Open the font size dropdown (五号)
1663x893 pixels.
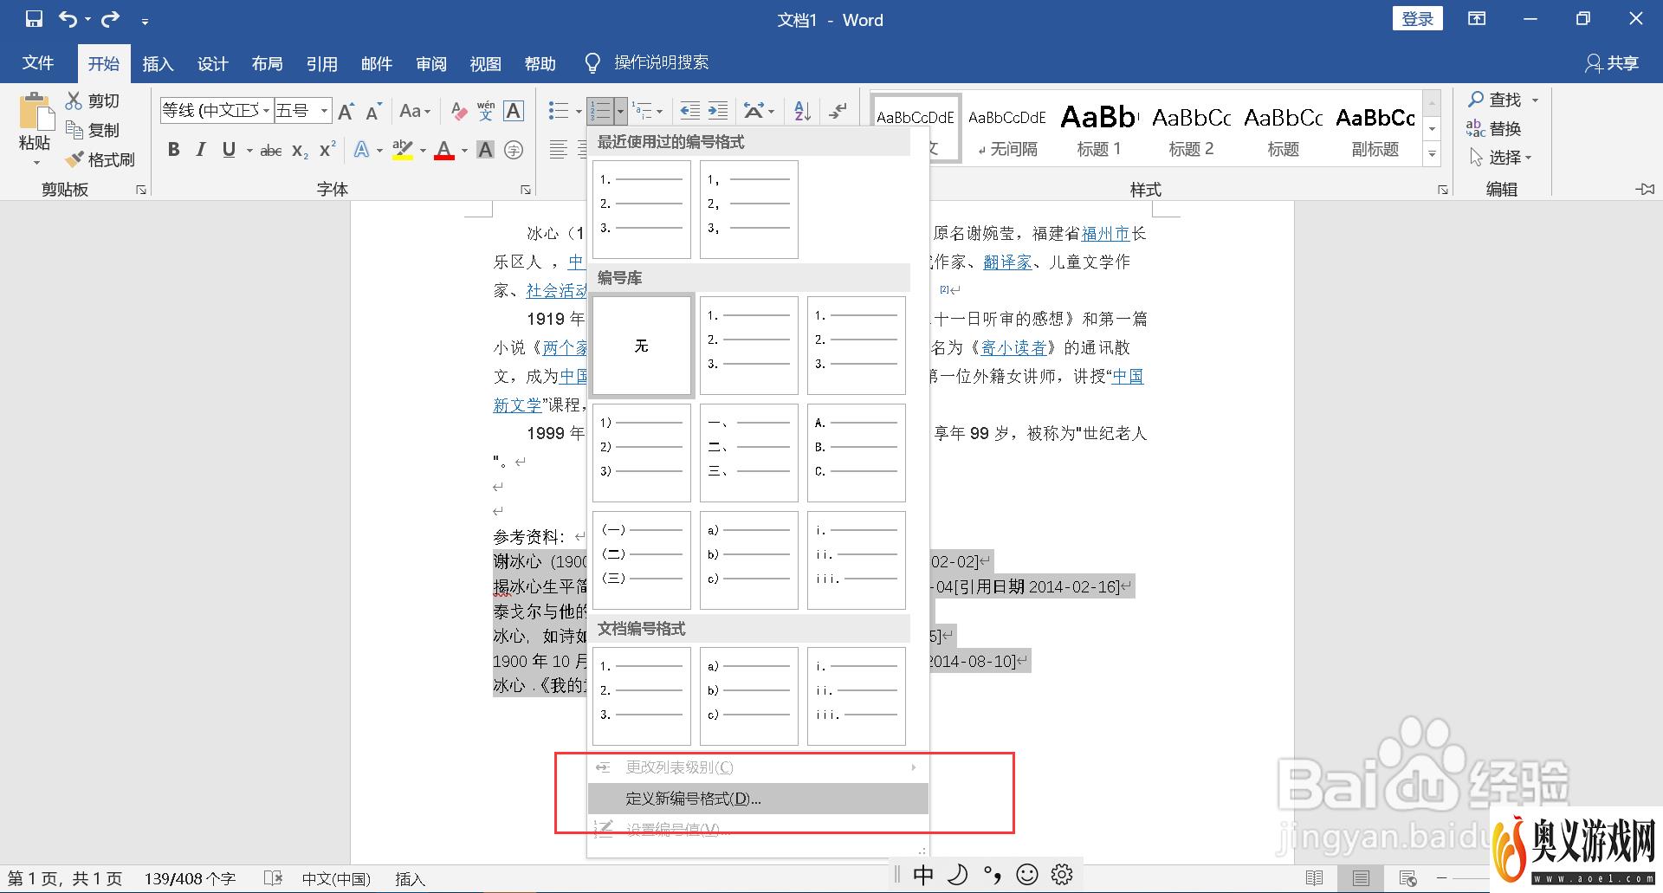(x=324, y=111)
